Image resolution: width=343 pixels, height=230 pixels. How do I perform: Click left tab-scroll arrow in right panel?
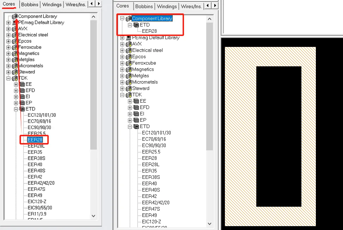pyautogui.click(x=208, y=6)
